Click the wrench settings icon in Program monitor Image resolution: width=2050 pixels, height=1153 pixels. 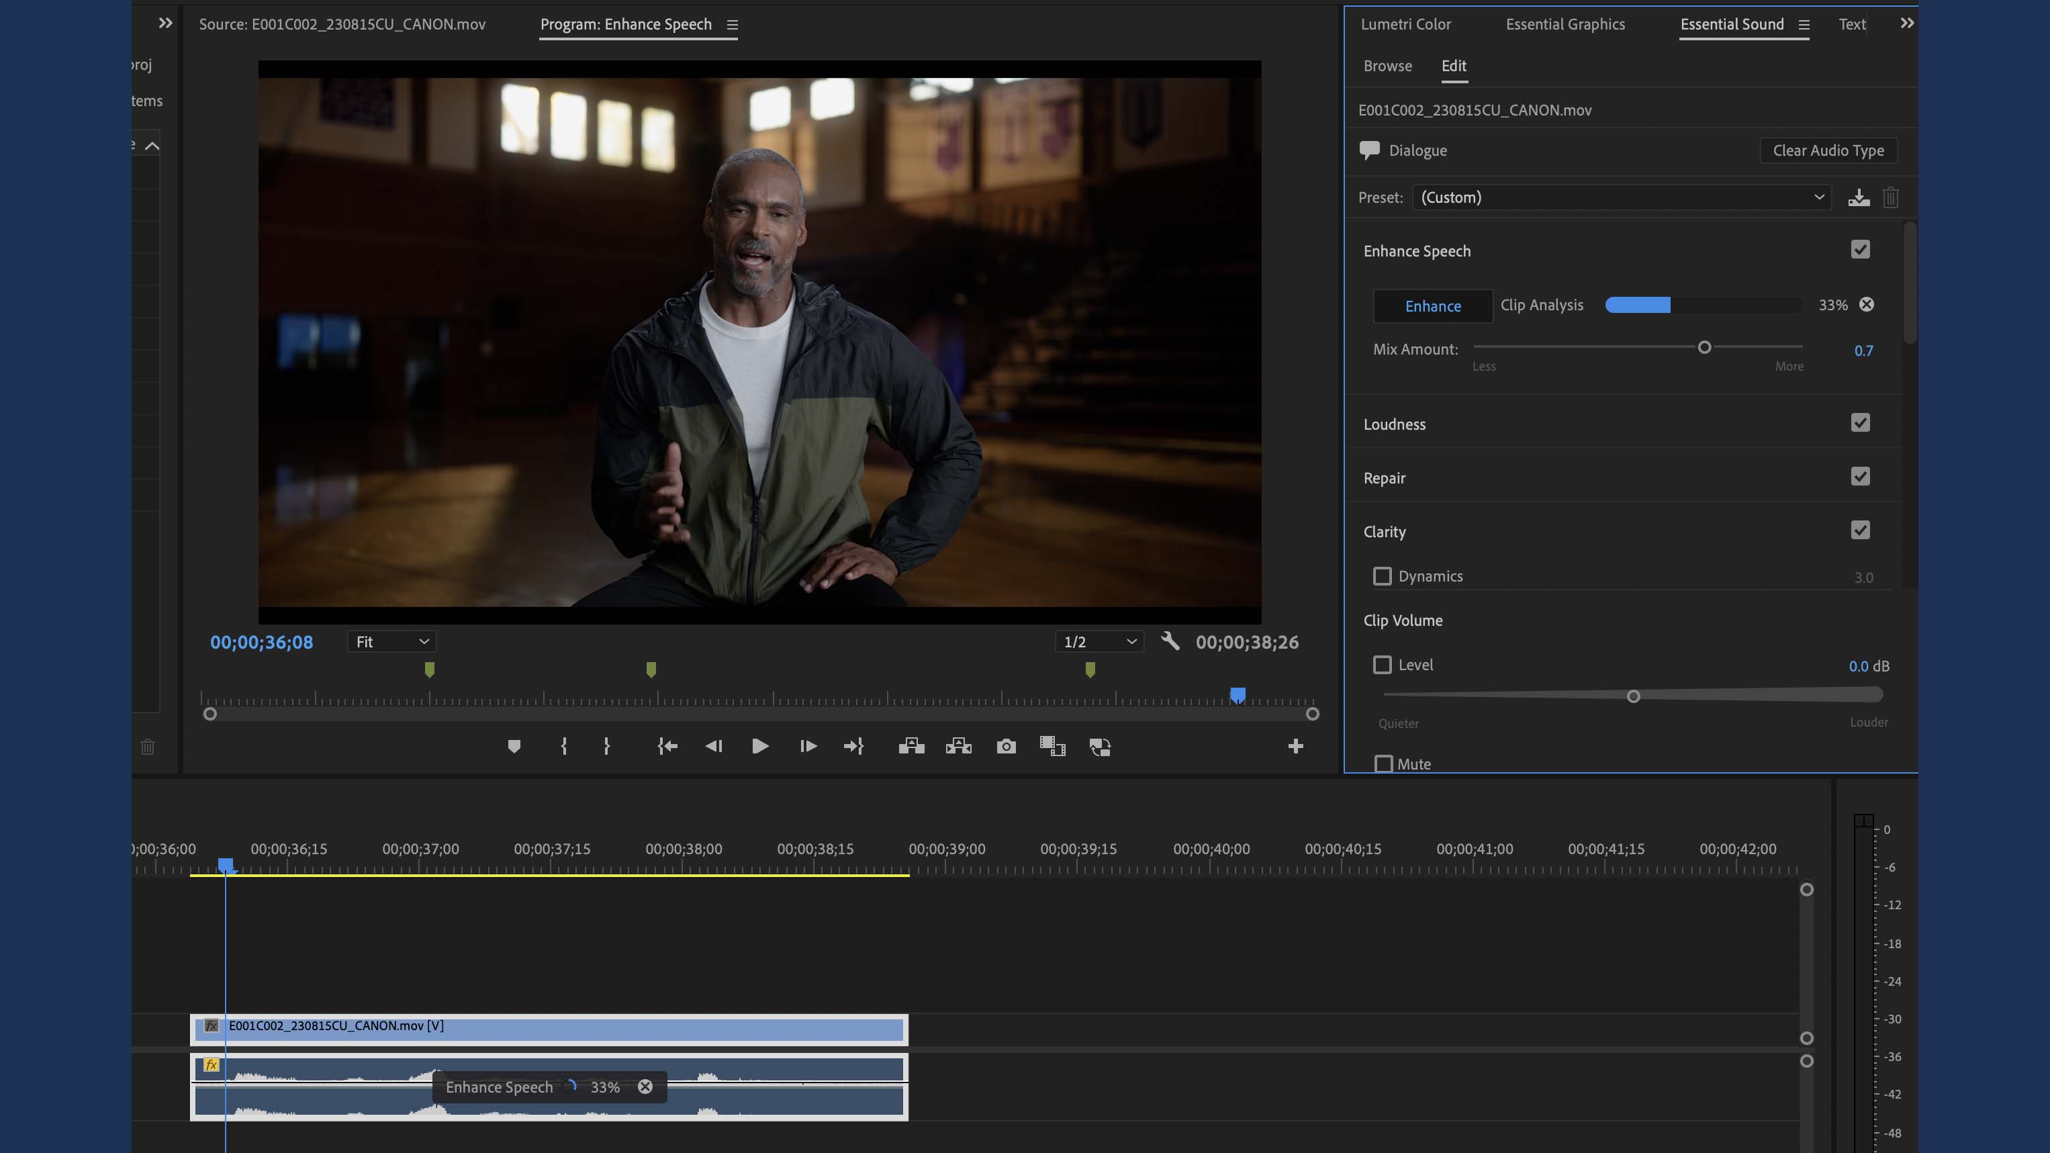[x=1168, y=641]
